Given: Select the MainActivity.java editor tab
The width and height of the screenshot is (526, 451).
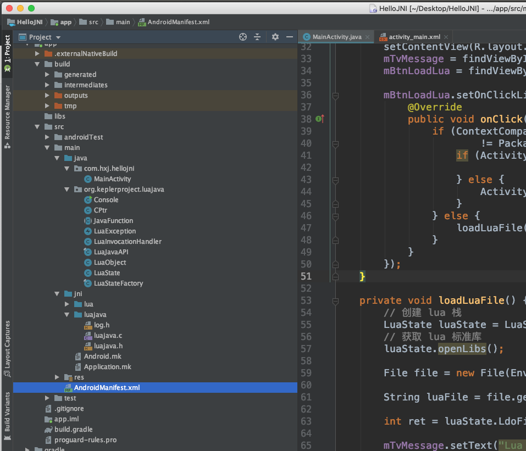Looking at the screenshot, I should [x=336, y=37].
